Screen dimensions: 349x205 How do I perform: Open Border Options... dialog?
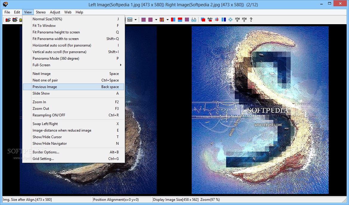[x=74, y=152]
